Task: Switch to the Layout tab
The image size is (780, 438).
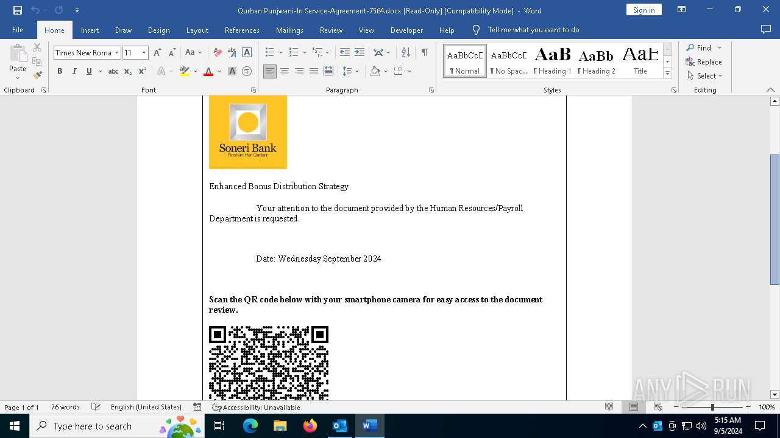Action: pos(197,30)
